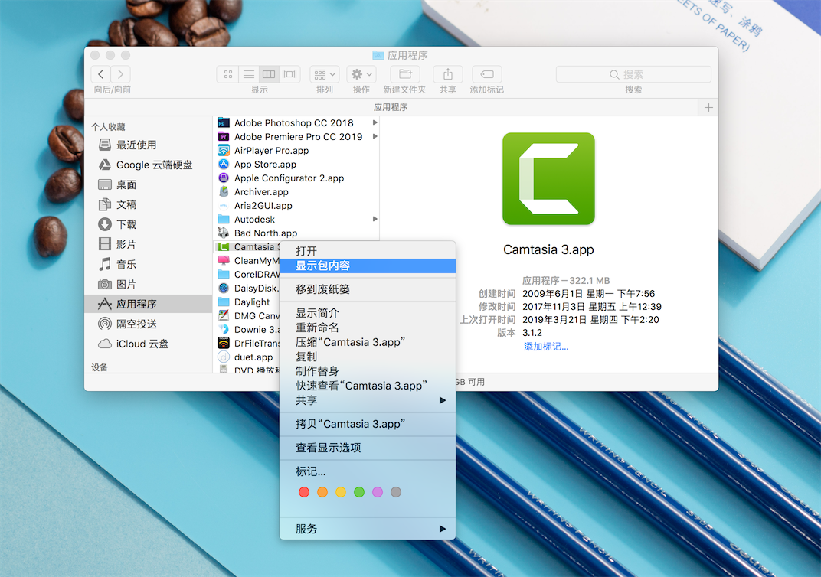
Task: Open 影片 in the sidebar
Action: (149, 244)
